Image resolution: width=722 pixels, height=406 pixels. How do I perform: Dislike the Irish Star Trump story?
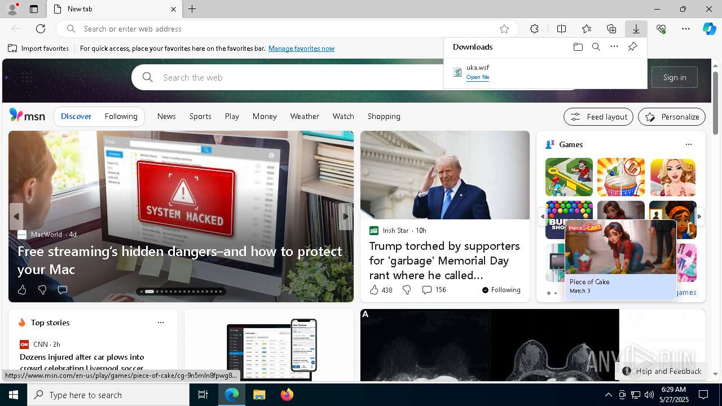click(407, 290)
